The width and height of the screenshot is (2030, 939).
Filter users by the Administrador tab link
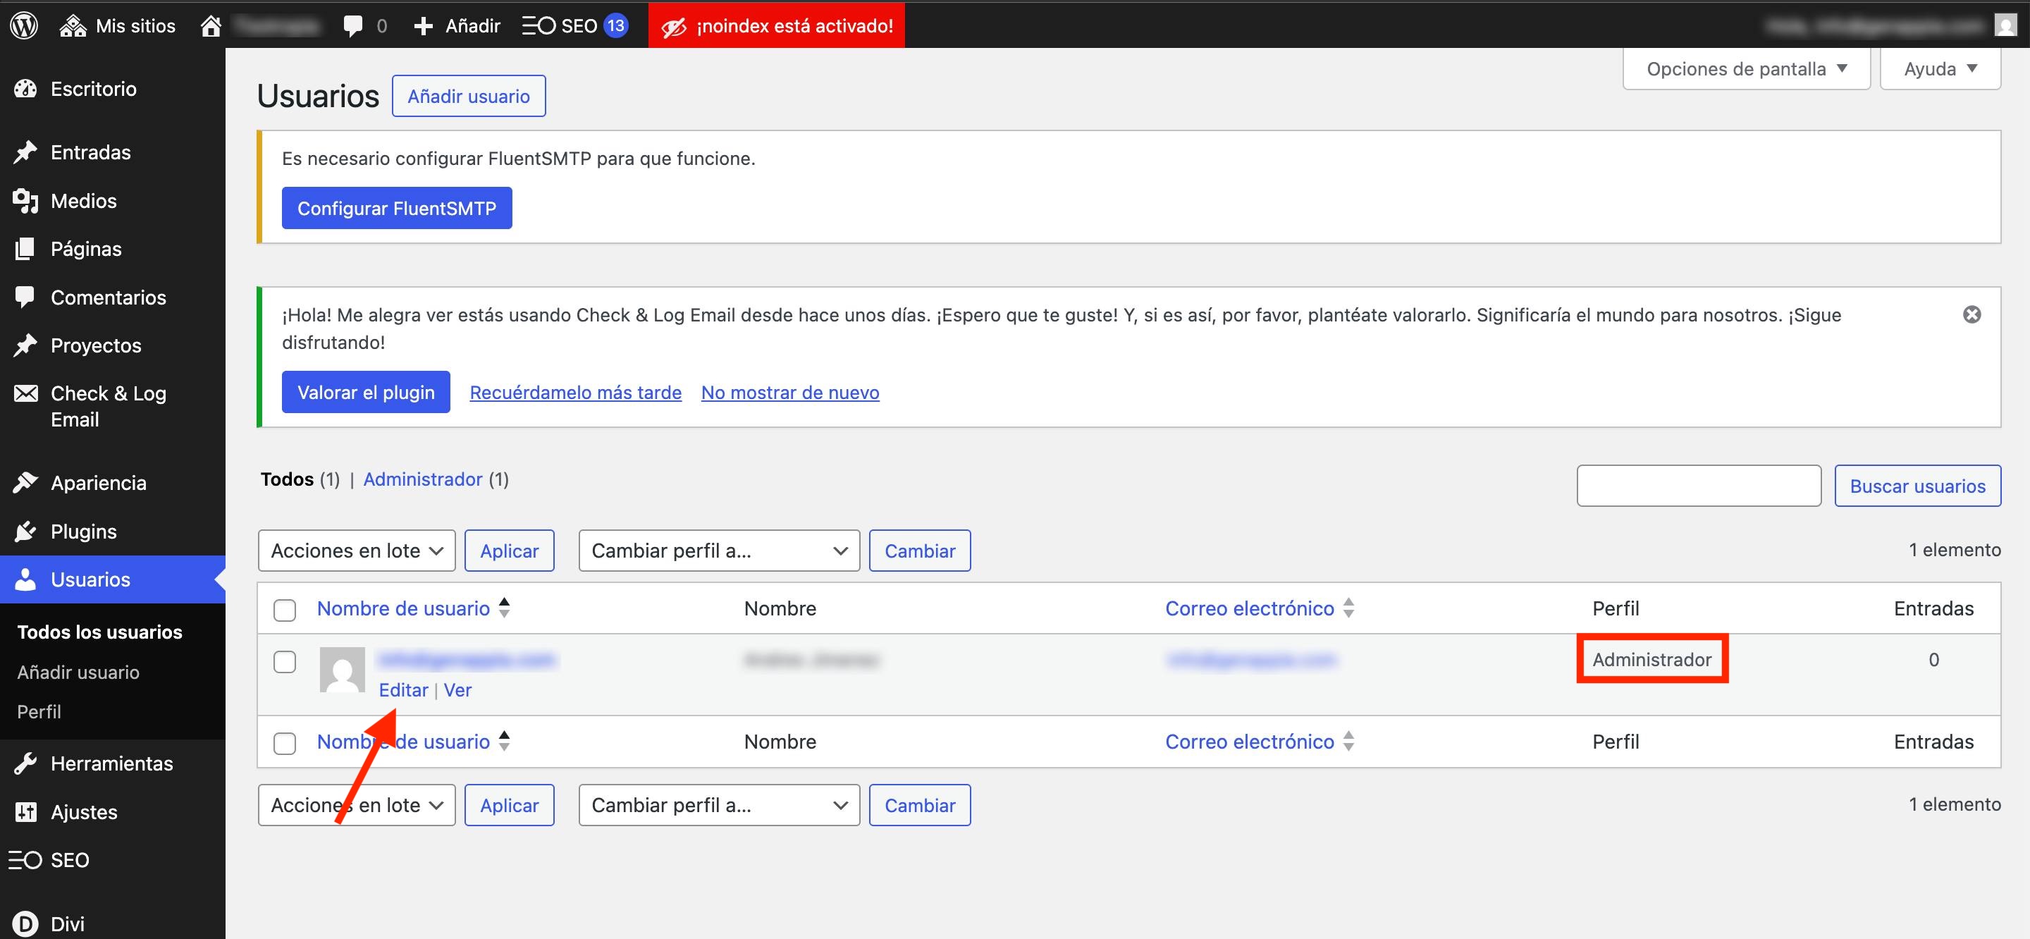point(422,479)
